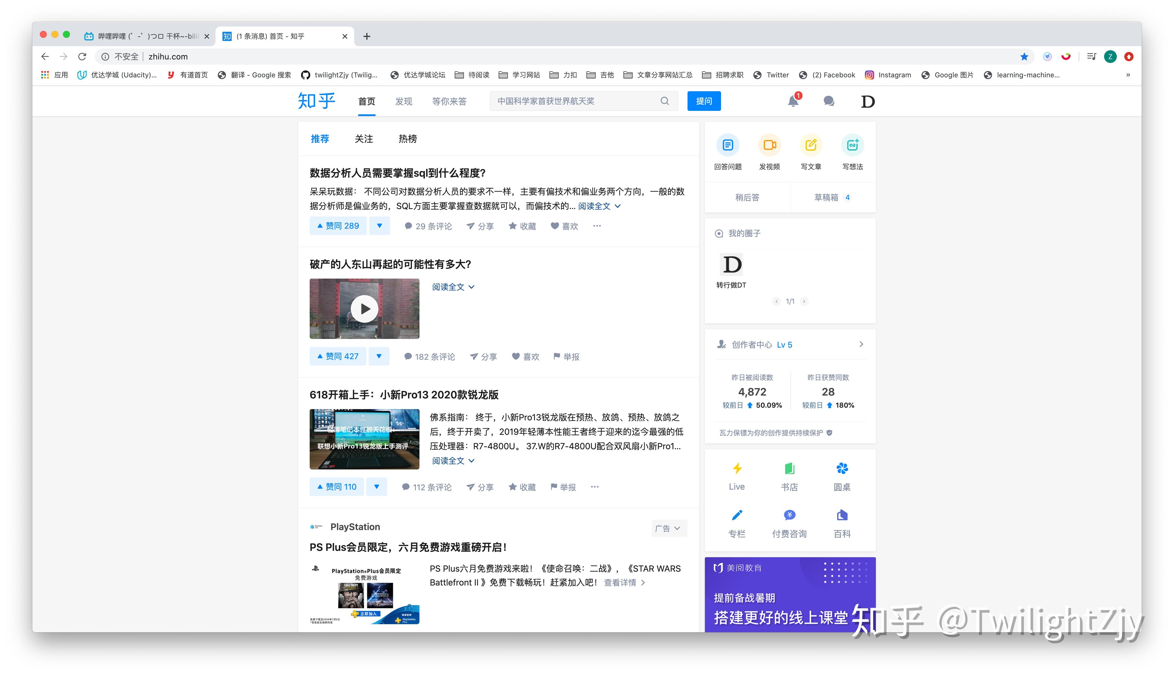1174x675 pixels.
Task: Click 查看详情 on the PlayStation ad
Action: click(x=624, y=582)
